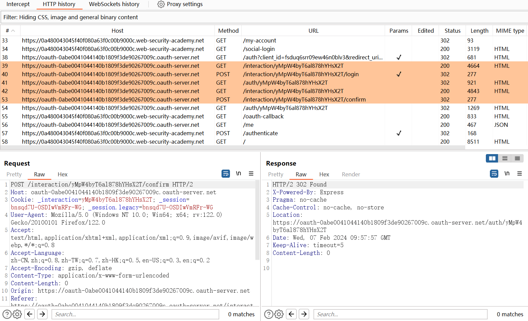Viewport: 528px width, 321px height.
Task: Click Request search help icon
Action: click(x=7, y=314)
